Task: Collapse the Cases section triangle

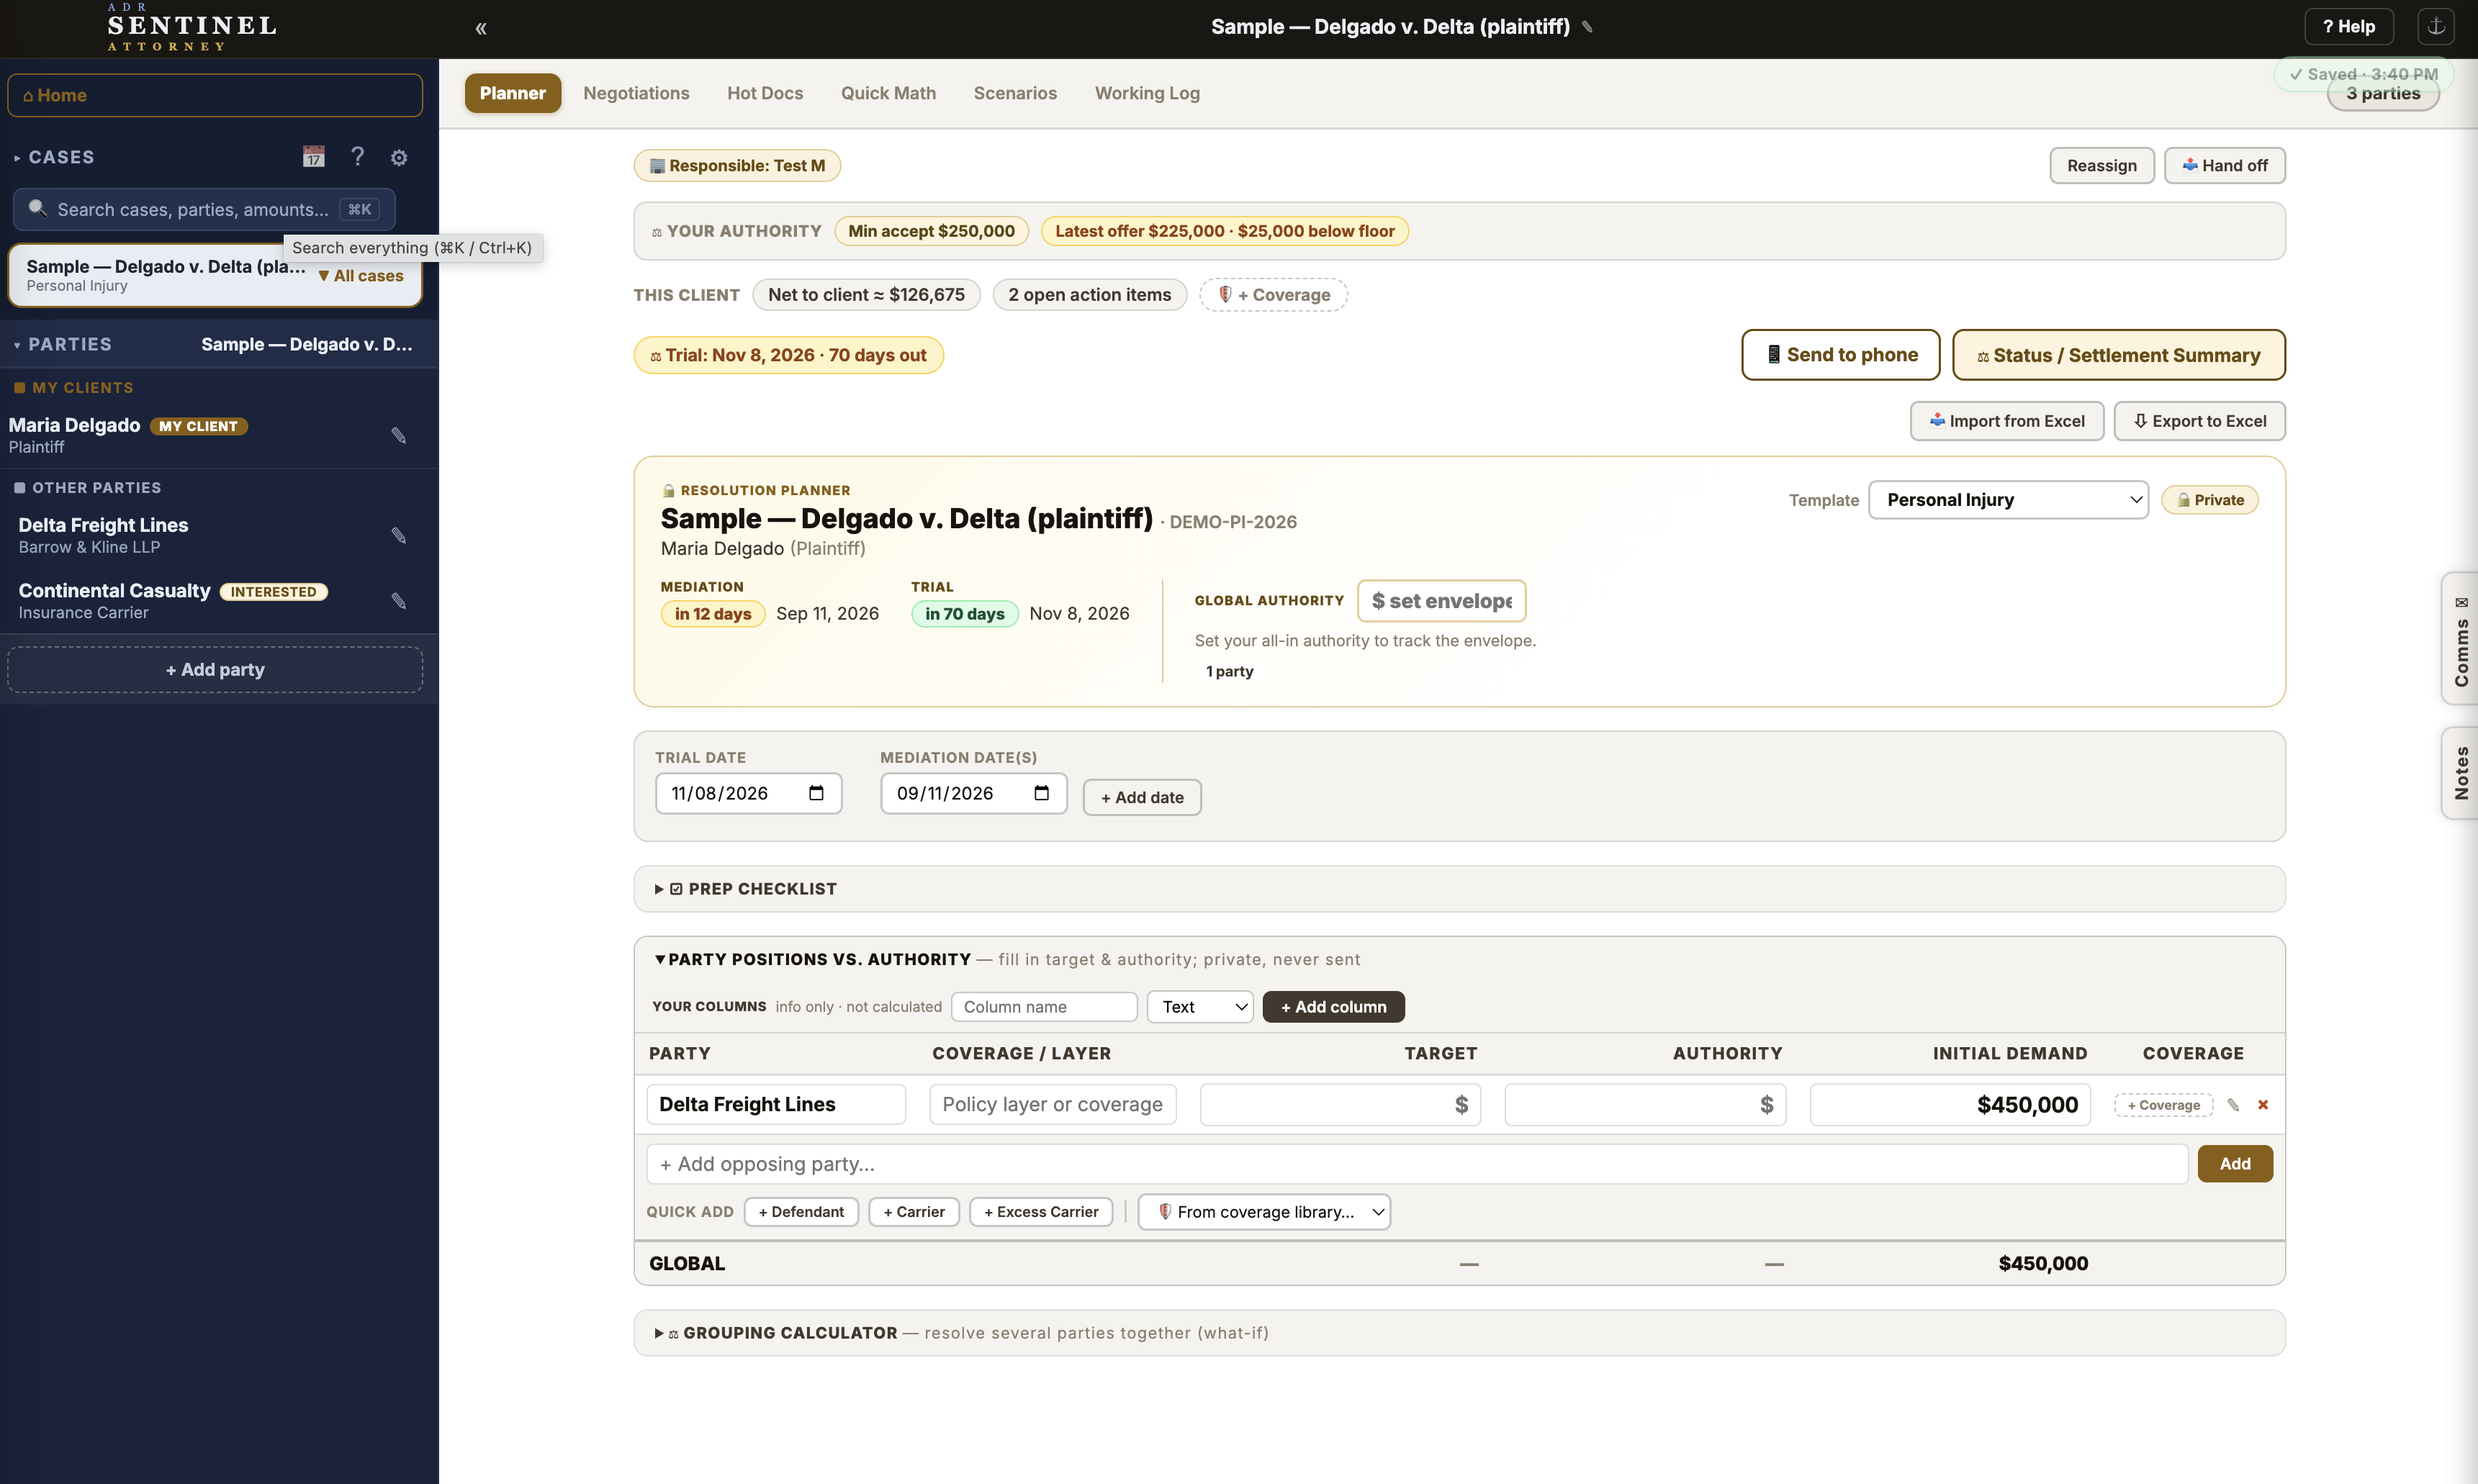Action: pos(17,158)
